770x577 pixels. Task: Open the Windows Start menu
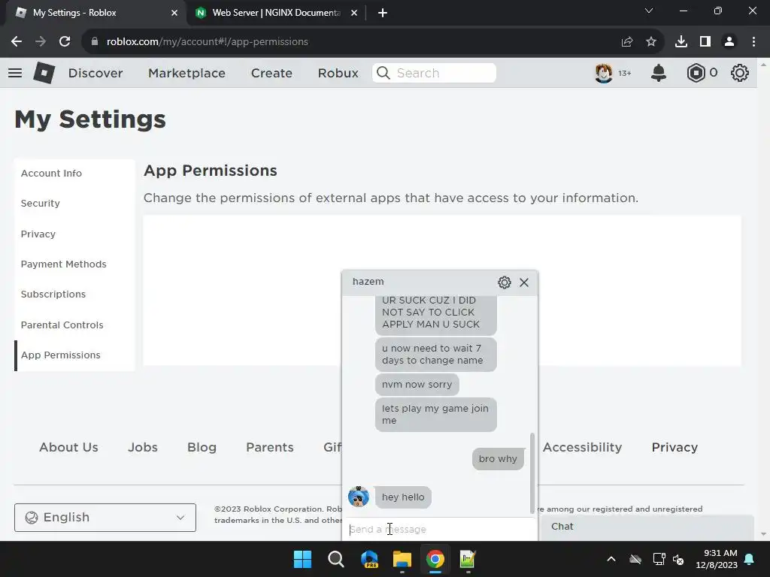302,559
